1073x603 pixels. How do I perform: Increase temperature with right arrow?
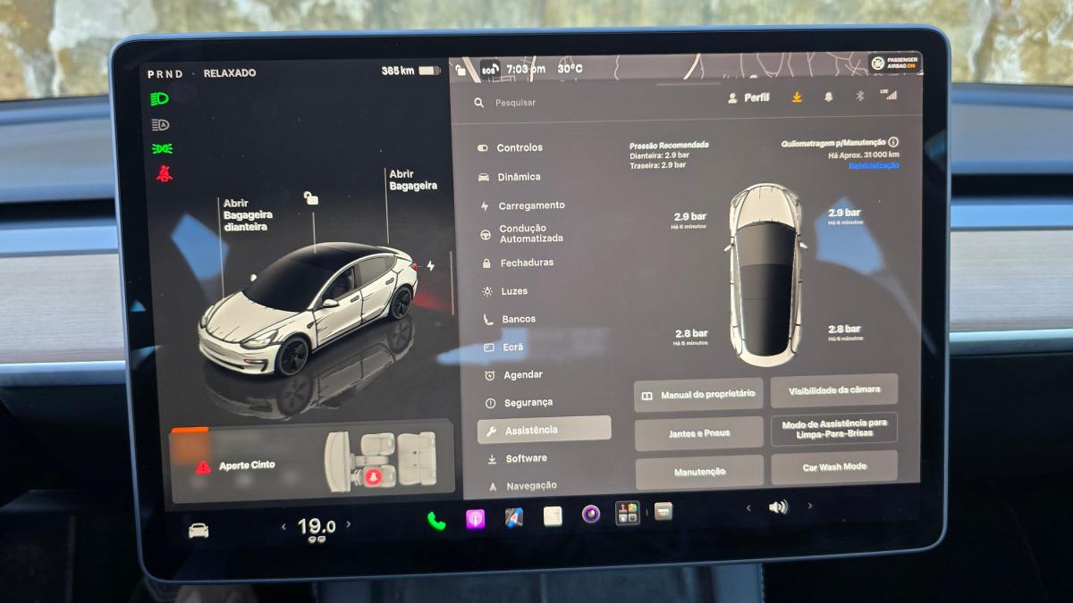pyautogui.click(x=348, y=524)
